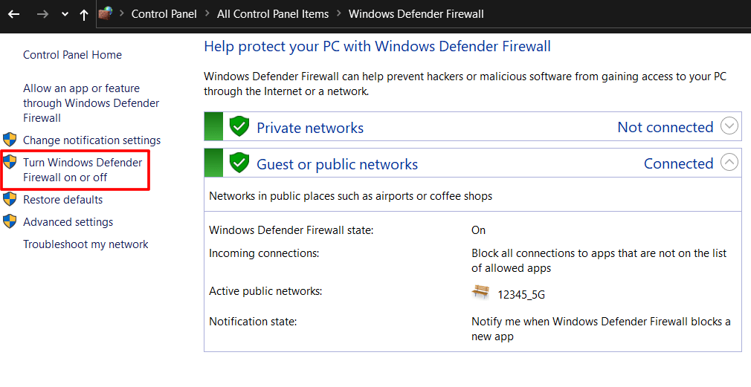Open Turn Windows Defender Firewall on or off
751x387 pixels.
click(82, 169)
